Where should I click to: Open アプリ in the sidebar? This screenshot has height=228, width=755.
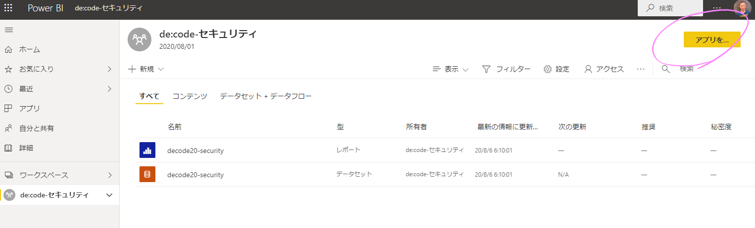coord(30,109)
